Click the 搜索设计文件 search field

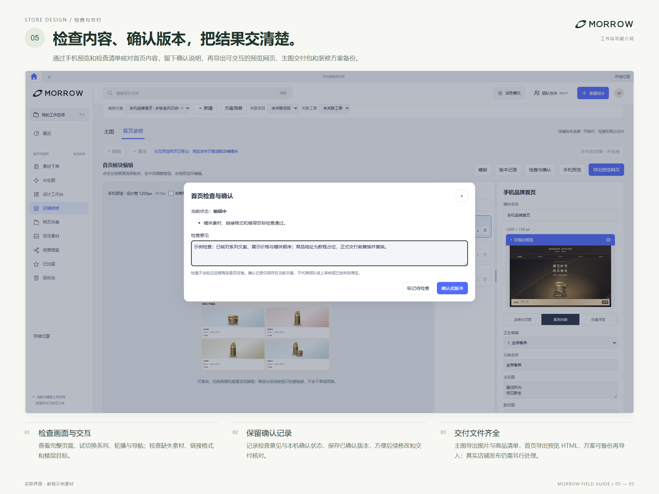[x=197, y=93]
